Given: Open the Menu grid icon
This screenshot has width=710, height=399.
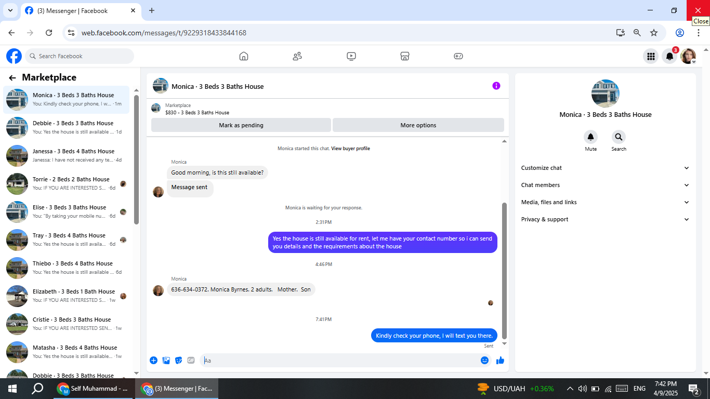Looking at the screenshot, I should point(650,56).
